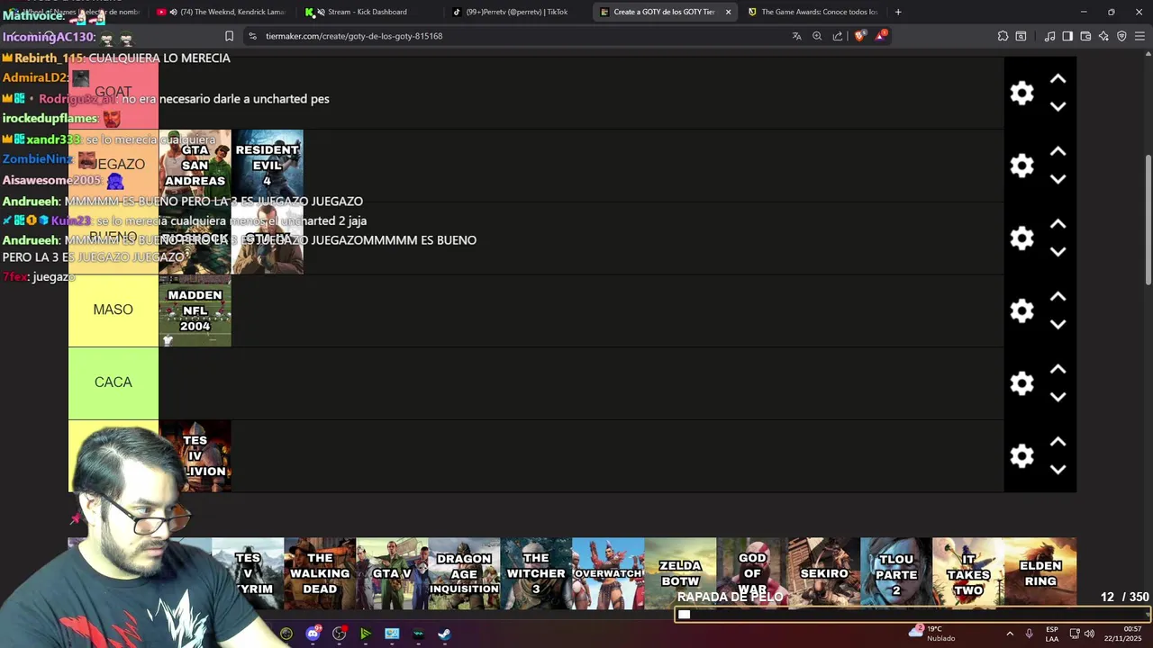Move bottom tier row down with its arrow
Viewport: 1153px width, 648px height.
1058,470
